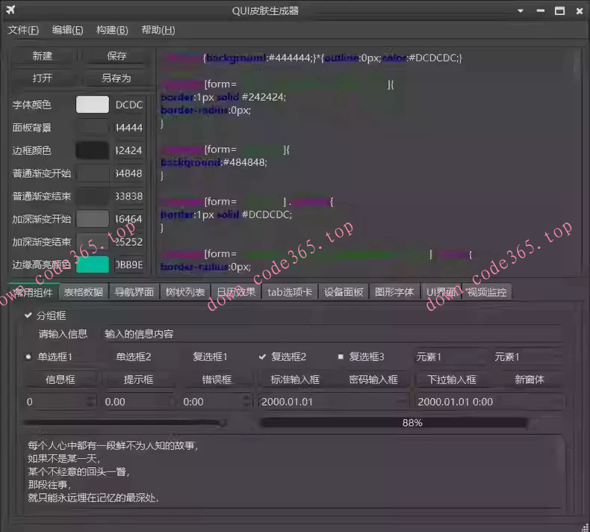590x532 pixels.
Task: Open the 文件(F) menu
Action: (23, 30)
